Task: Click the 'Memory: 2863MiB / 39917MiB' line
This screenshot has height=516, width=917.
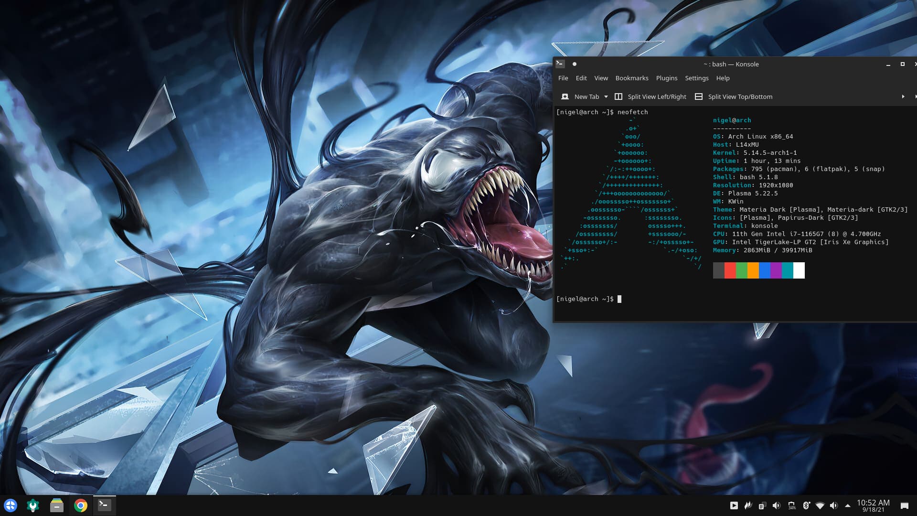Action: (763, 250)
